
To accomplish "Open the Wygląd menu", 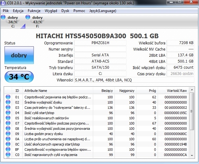I will pos(51,11).
